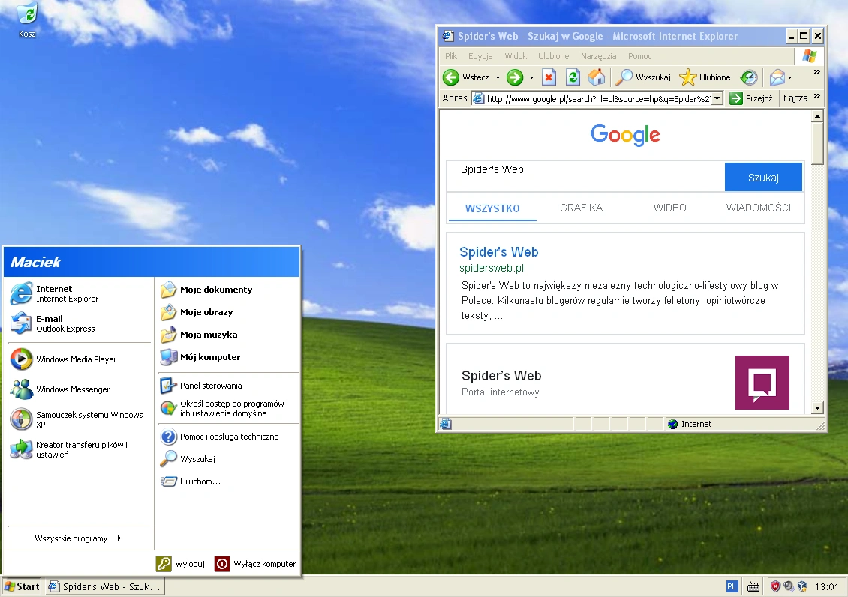Click the Wyloguj button
The width and height of the screenshot is (848, 597).
(x=181, y=564)
